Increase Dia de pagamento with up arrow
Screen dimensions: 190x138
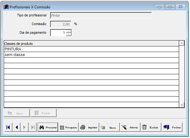pos(69,31)
